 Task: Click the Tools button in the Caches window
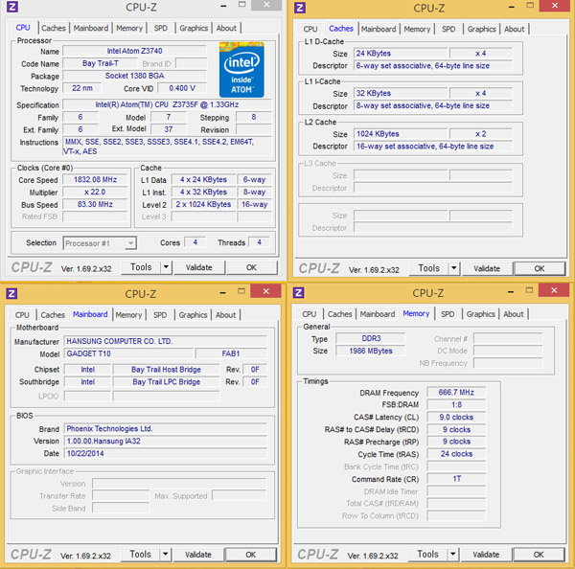(429, 268)
